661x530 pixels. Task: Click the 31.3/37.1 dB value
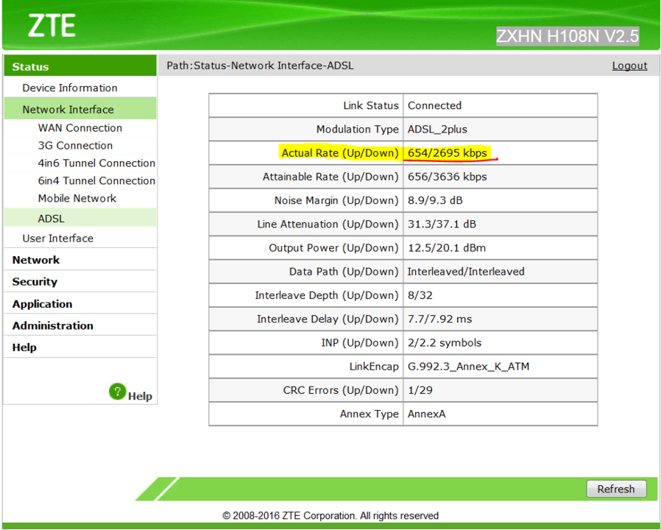(442, 224)
